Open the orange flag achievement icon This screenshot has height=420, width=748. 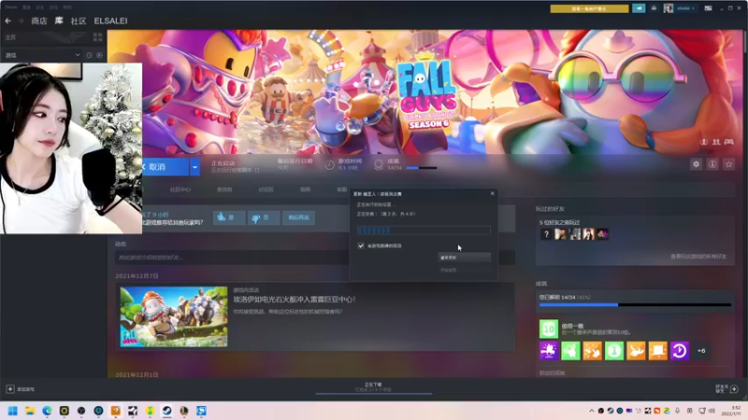pyautogui.click(x=657, y=351)
